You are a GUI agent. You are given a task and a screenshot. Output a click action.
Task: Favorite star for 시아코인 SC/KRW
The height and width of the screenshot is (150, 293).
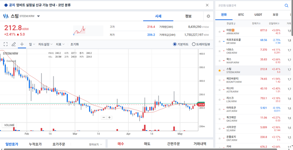pyautogui.click(x=219, y=129)
